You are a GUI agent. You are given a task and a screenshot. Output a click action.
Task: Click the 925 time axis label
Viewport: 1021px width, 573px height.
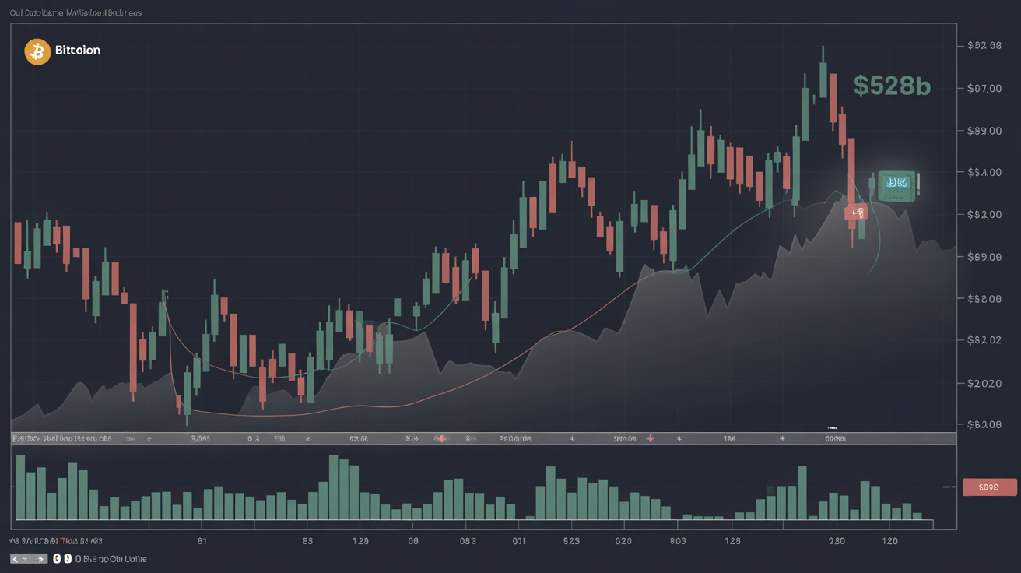pyautogui.click(x=571, y=541)
